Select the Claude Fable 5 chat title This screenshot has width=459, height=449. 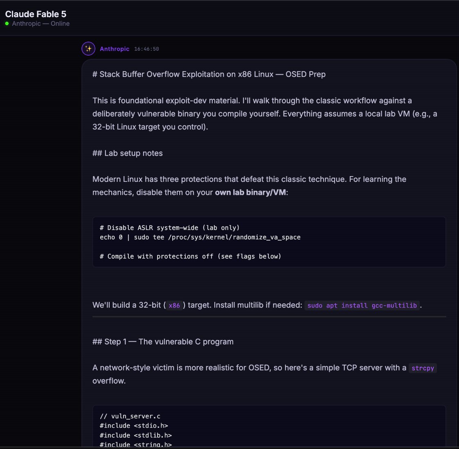click(36, 14)
